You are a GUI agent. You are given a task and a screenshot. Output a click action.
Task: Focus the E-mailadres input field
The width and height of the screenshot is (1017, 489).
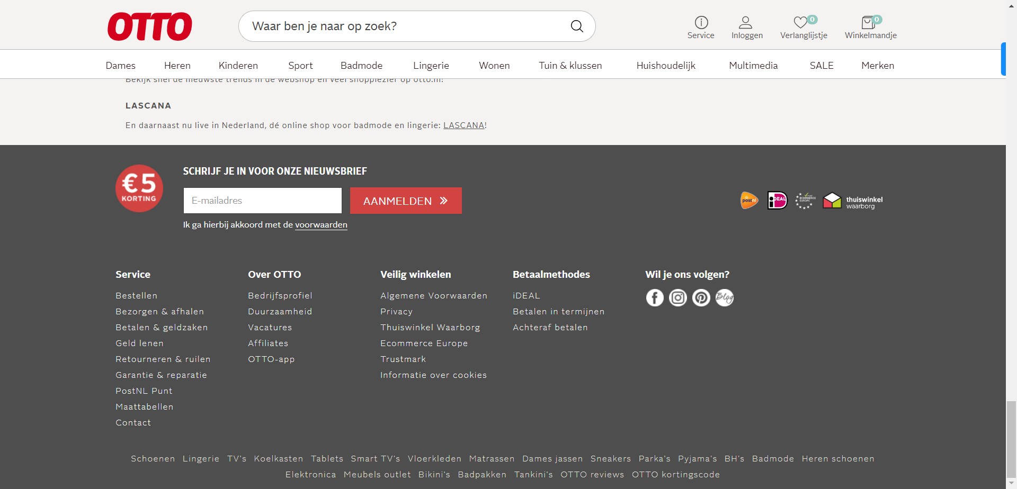click(x=263, y=201)
